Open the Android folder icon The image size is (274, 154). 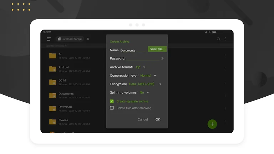[52, 69]
